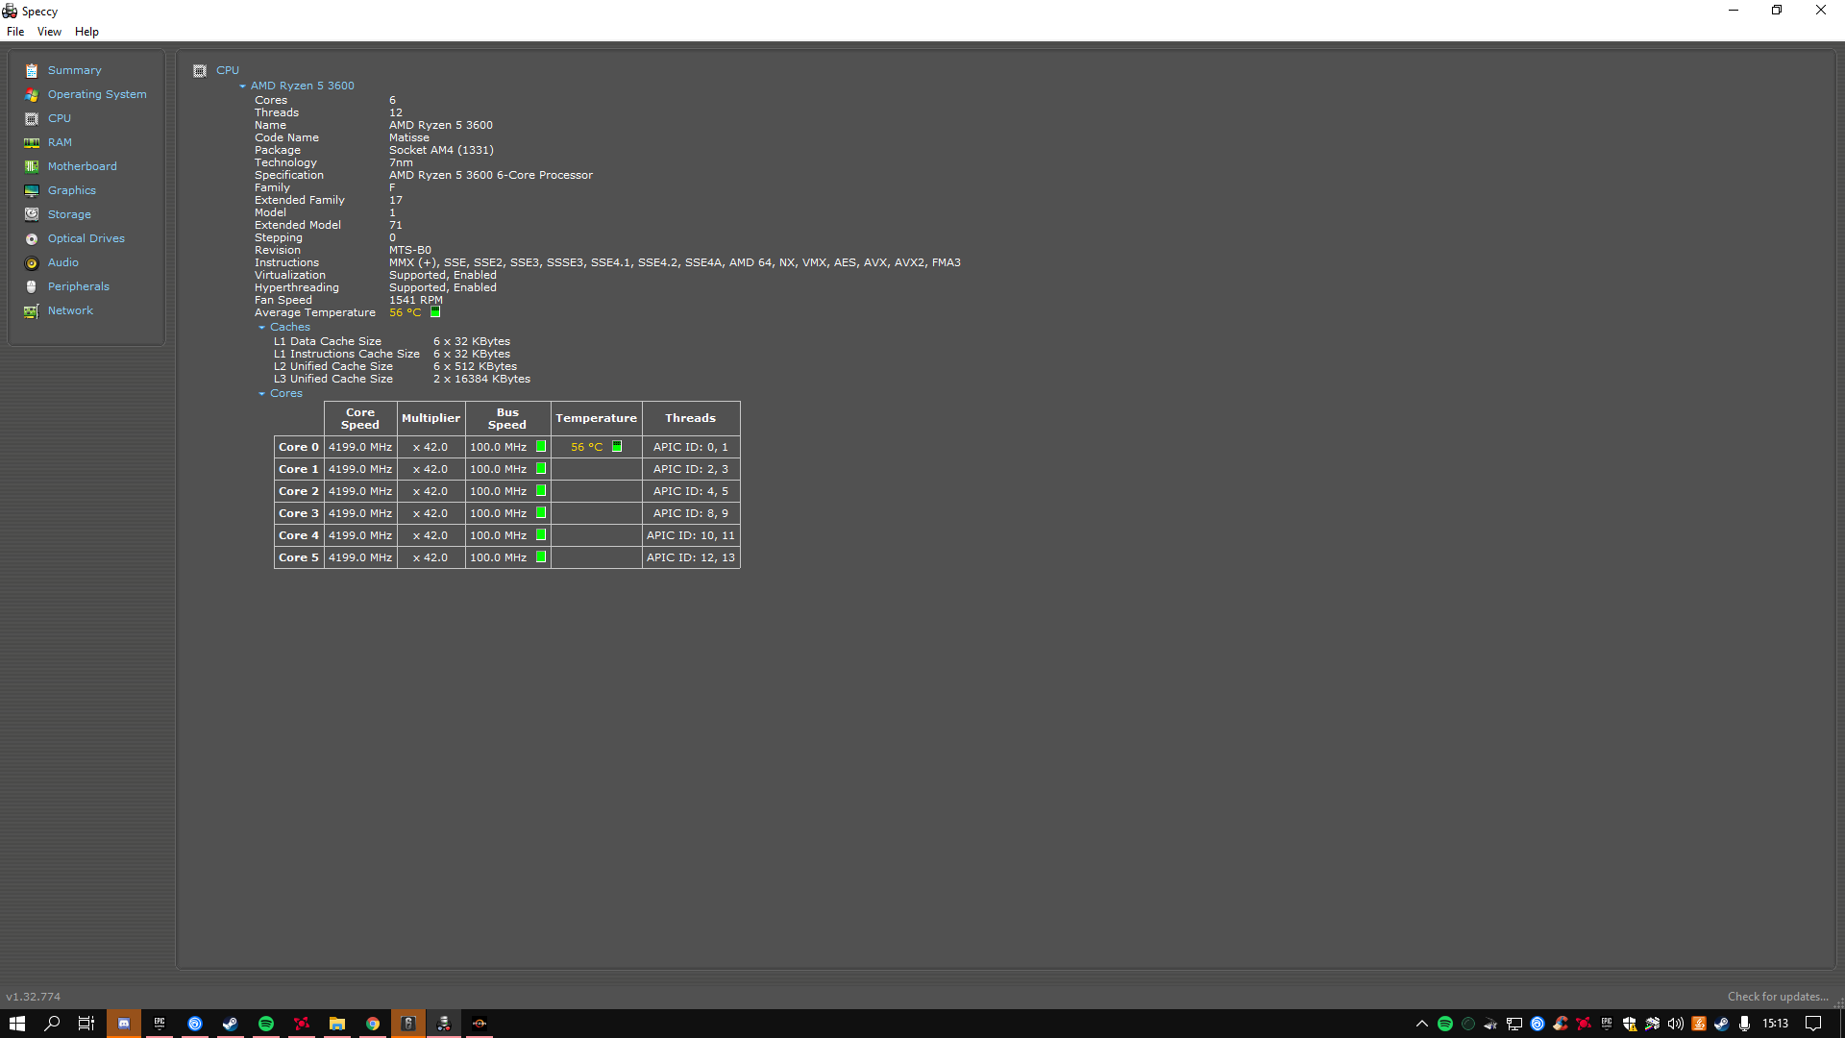Image resolution: width=1845 pixels, height=1038 pixels.
Task: Click Average Temperature green indicator
Action: click(435, 312)
